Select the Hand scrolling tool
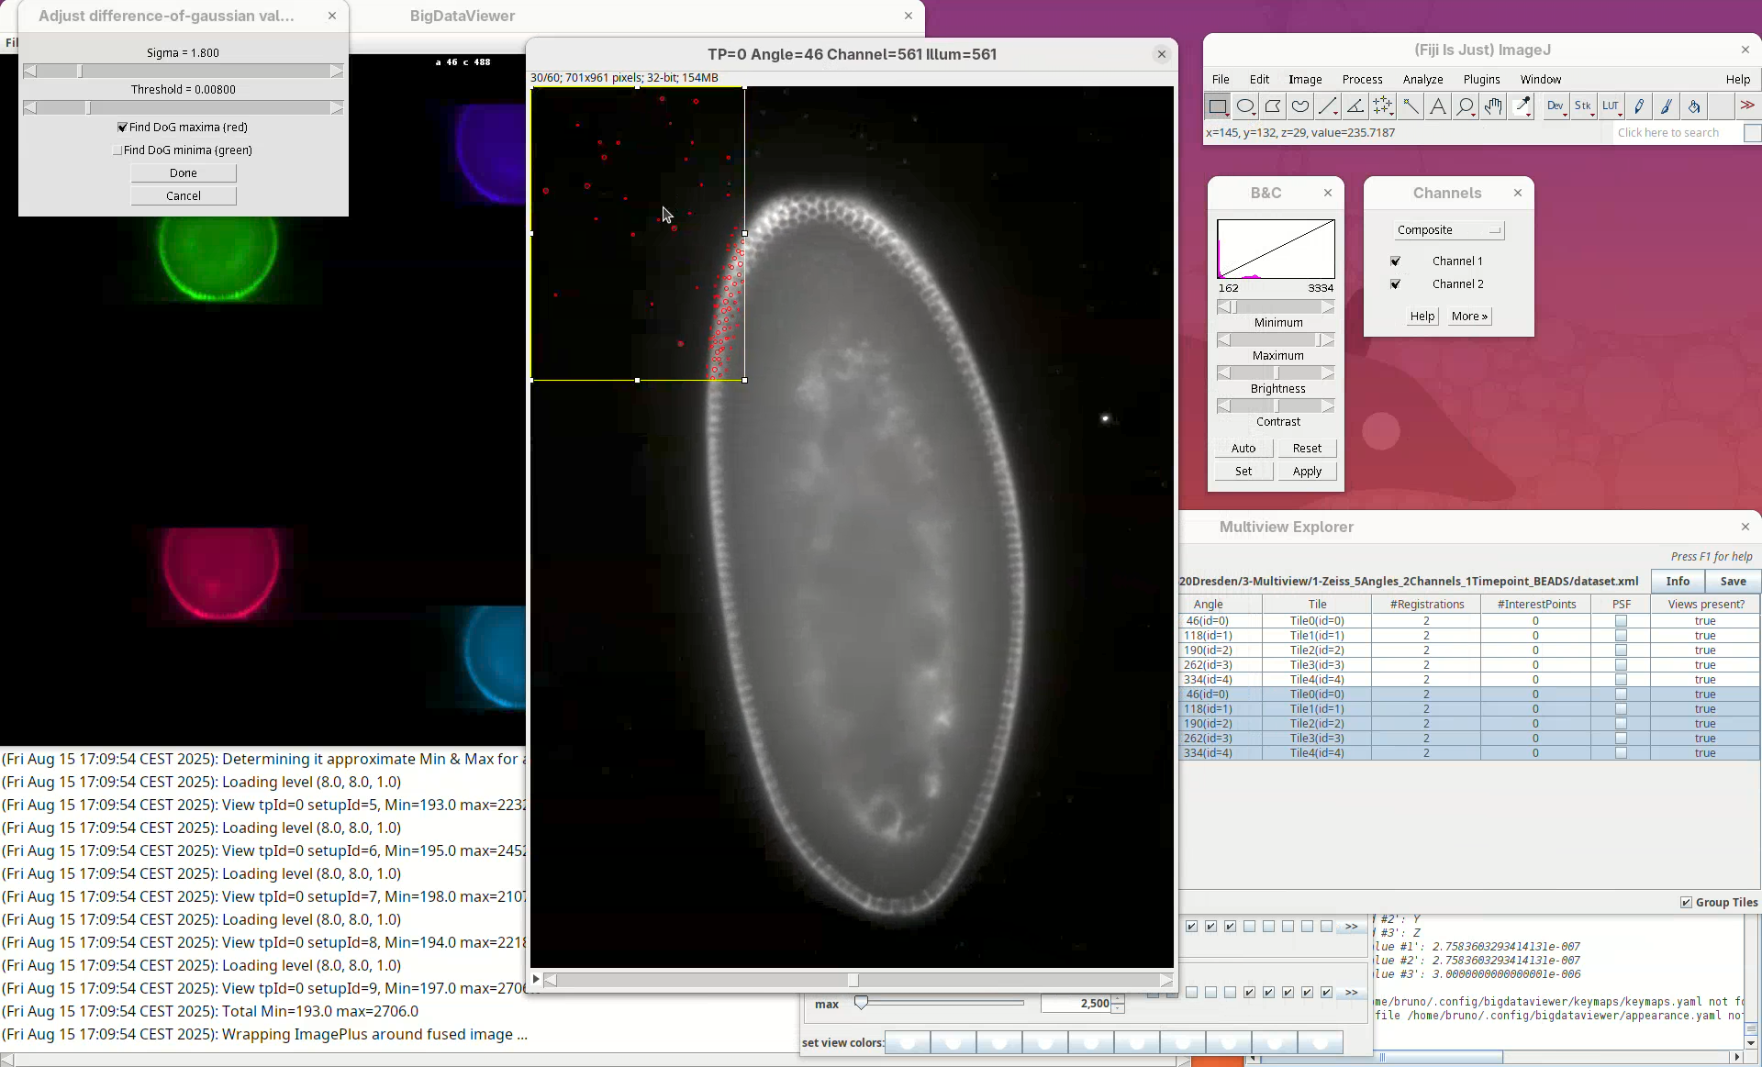 (x=1493, y=106)
